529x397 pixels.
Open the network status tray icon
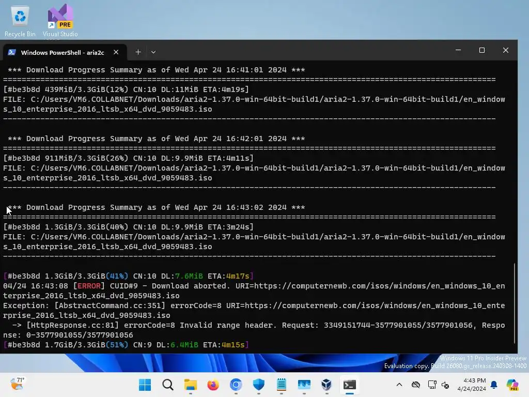click(432, 385)
